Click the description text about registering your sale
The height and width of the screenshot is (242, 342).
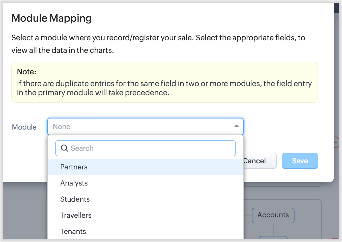click(x=158, y=44)
